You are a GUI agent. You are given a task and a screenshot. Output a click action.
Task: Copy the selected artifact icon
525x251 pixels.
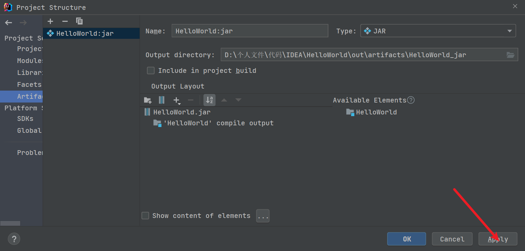[80, 21]
